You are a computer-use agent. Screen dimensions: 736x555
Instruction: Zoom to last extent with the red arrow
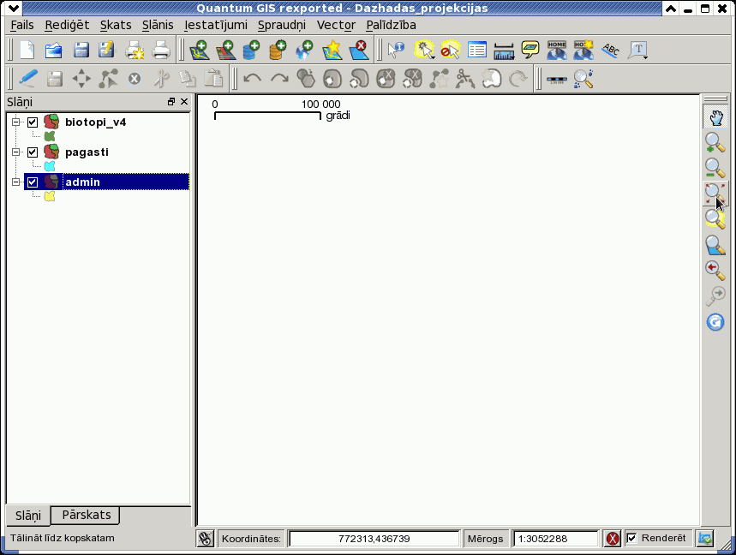[x=715, y=271]
